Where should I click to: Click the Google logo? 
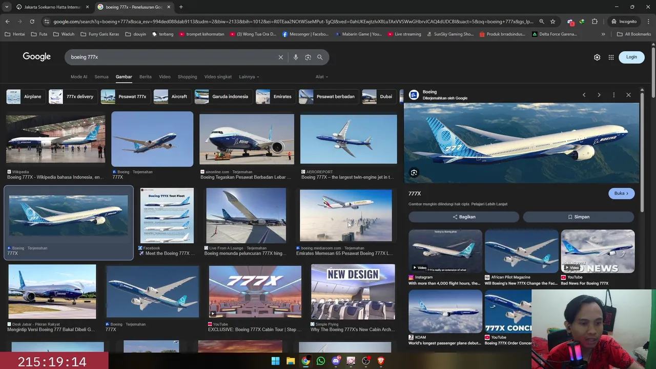click(36, 57)
